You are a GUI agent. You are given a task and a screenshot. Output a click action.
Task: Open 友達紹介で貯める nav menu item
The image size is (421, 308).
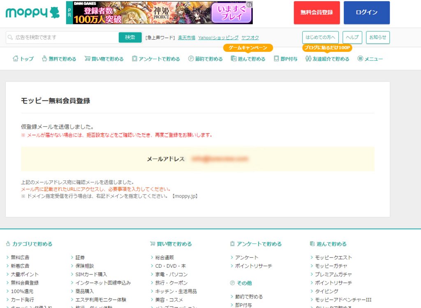(327, 59)
